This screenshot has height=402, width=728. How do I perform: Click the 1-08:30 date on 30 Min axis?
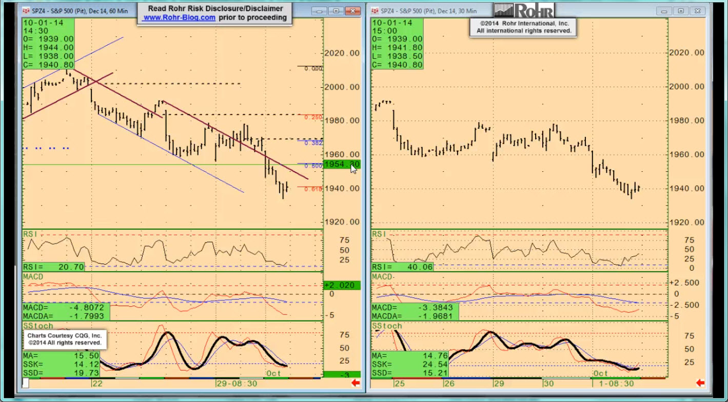614,384
